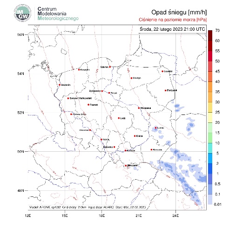The width and height of the screenshot is (236, 236).
Task: Click the Kielce city marker
Action: (135, 136)
